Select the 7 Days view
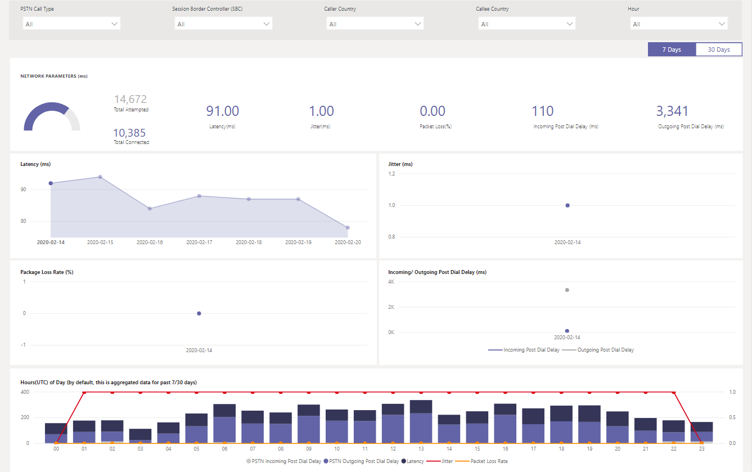 672,49
